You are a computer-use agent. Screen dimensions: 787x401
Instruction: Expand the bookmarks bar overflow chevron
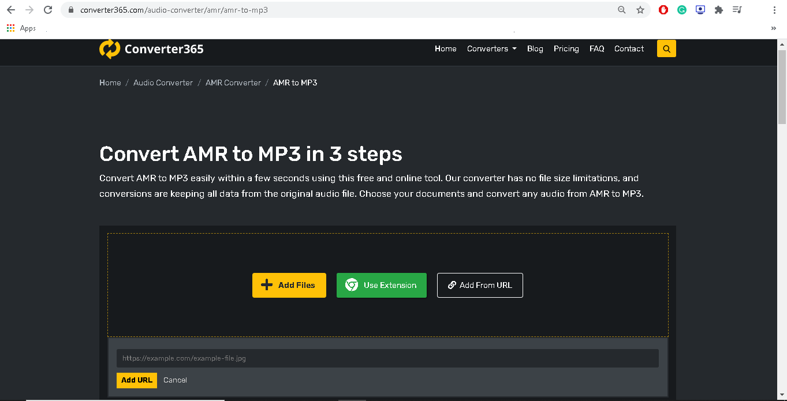point(774,28)
